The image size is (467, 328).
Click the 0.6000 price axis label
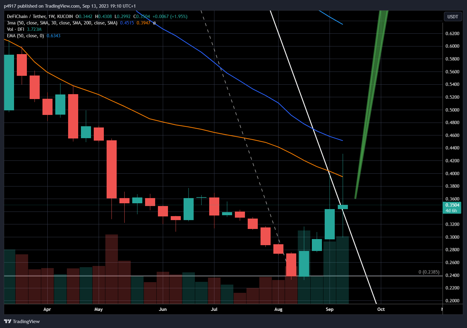(452, 46)
